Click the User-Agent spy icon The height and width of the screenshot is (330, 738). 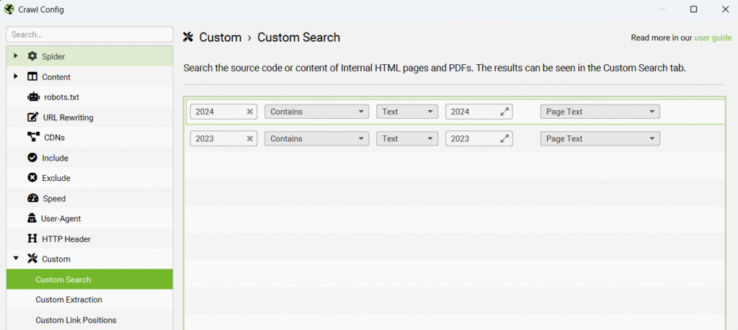32,218
